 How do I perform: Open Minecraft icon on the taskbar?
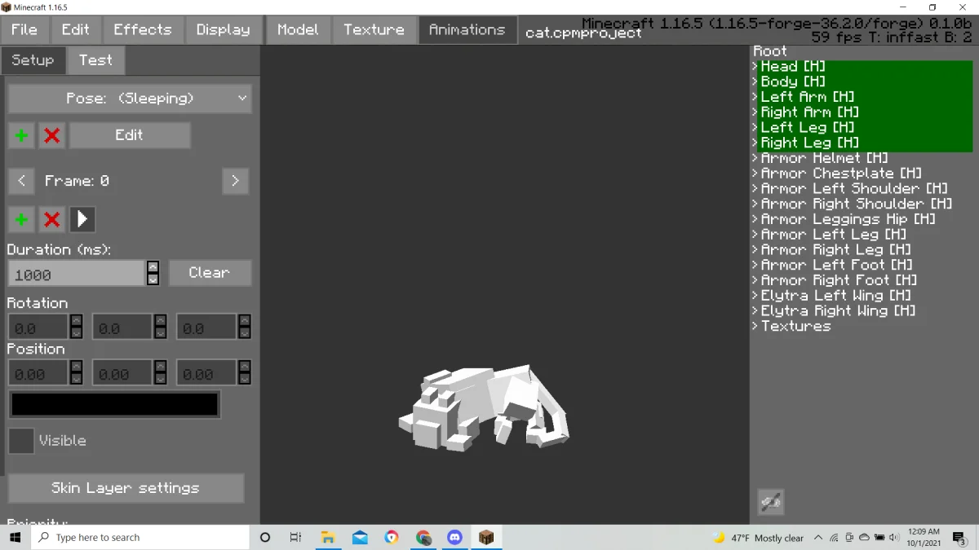486,538
